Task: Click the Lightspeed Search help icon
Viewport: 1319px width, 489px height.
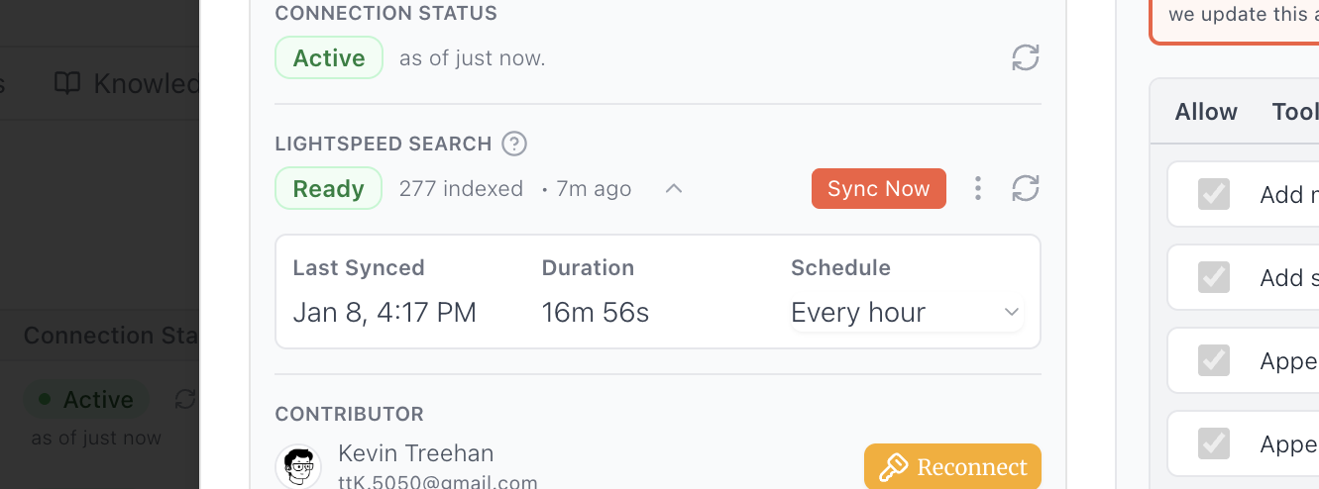Action: point(513,144)
